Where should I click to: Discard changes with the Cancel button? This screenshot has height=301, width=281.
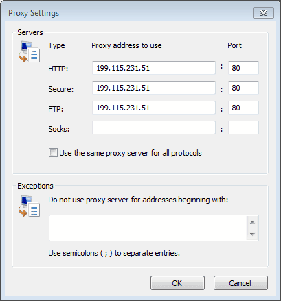(240, 283)
